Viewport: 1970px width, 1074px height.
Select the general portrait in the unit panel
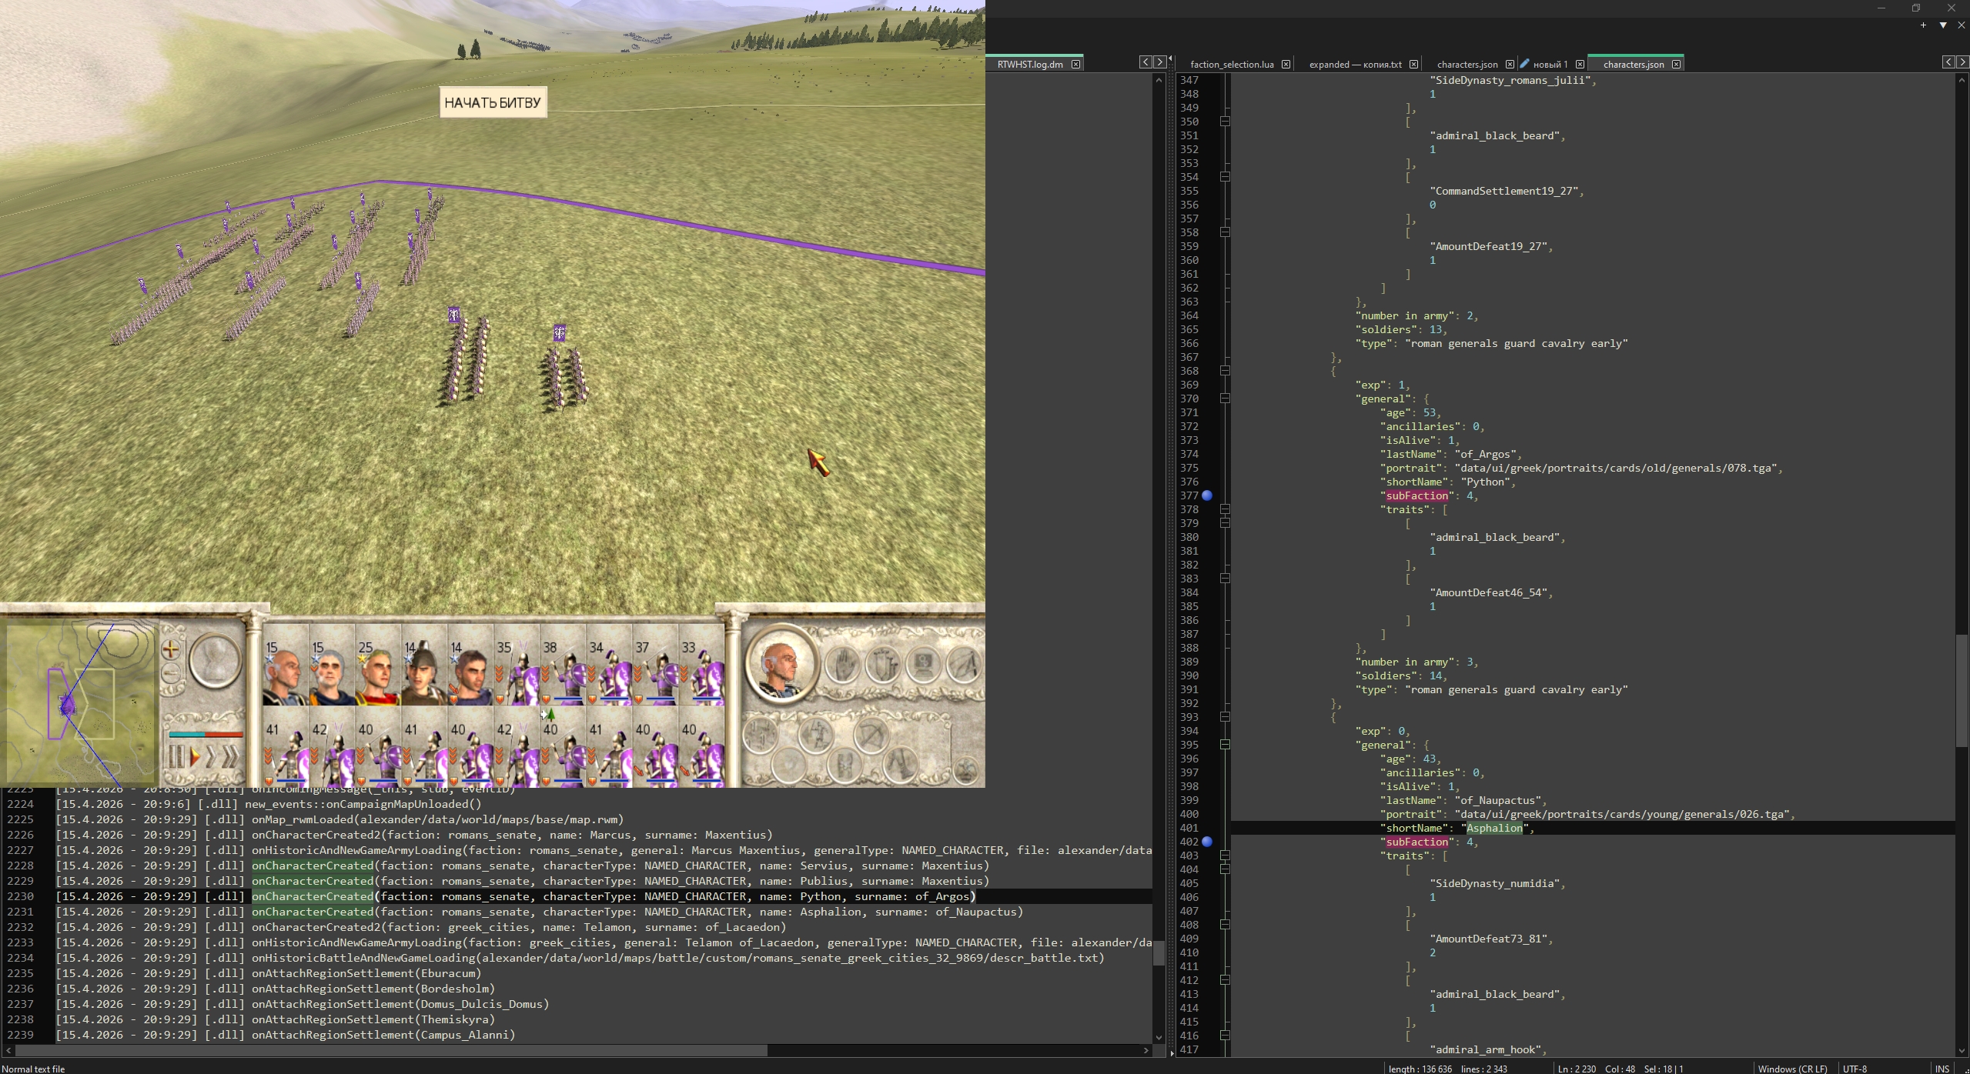click(x=781, y=664)
